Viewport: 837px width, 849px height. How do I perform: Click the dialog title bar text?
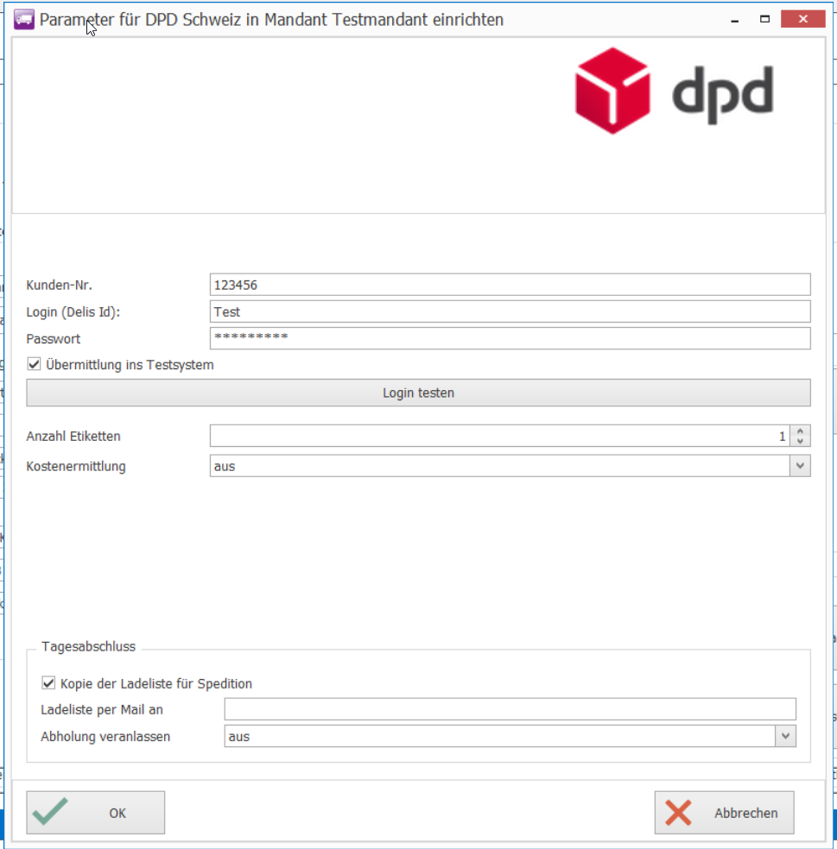tap(271, 19)
